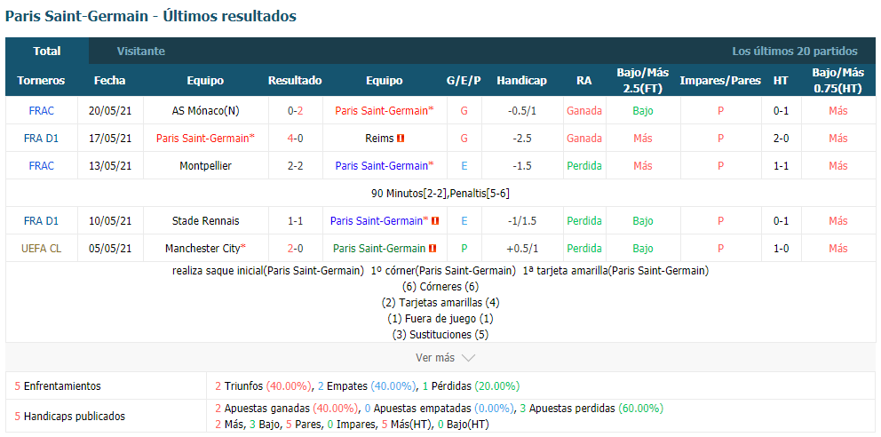Select the Total tab
Viewport: 881px width, 437px height.
pos(47,52)
